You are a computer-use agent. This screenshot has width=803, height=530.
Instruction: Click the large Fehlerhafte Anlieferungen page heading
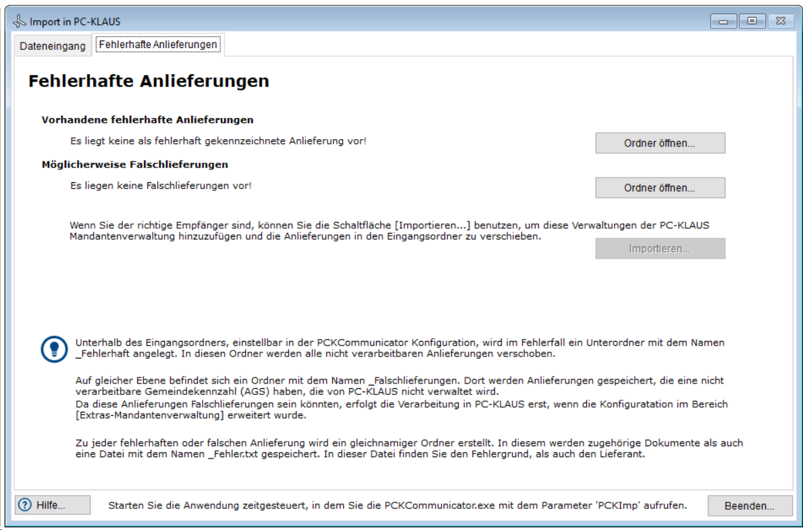149,82
